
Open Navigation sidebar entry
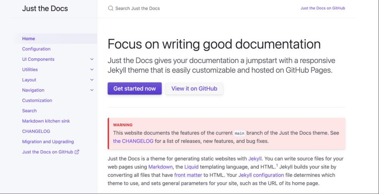(x=33, y=90)
